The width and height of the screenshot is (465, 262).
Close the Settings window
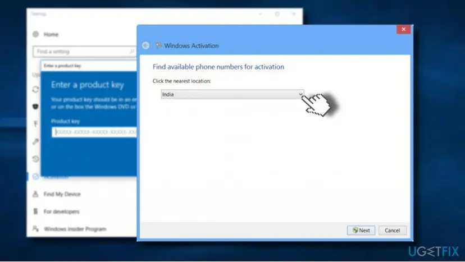tap(294, 14)
